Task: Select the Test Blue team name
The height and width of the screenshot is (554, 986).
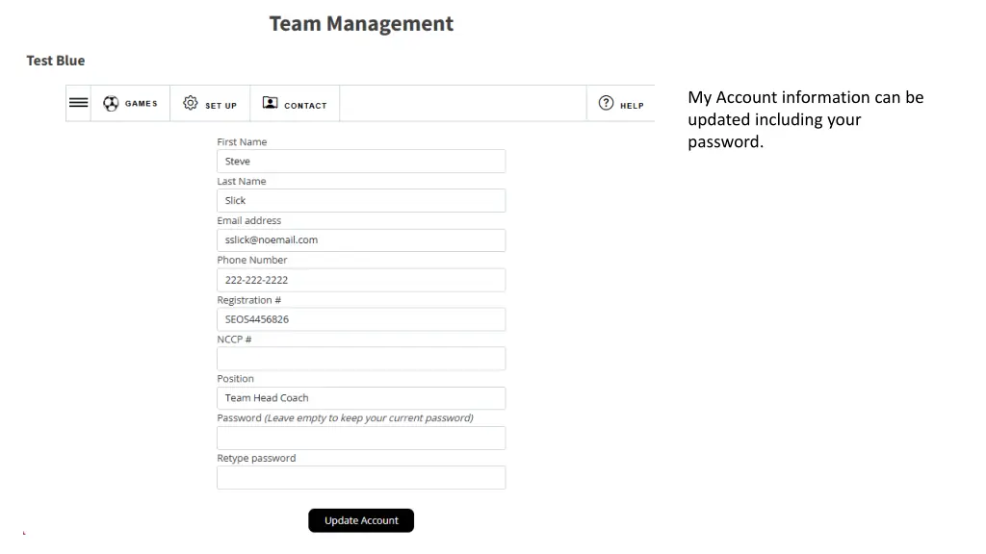Action: point(55,61)
